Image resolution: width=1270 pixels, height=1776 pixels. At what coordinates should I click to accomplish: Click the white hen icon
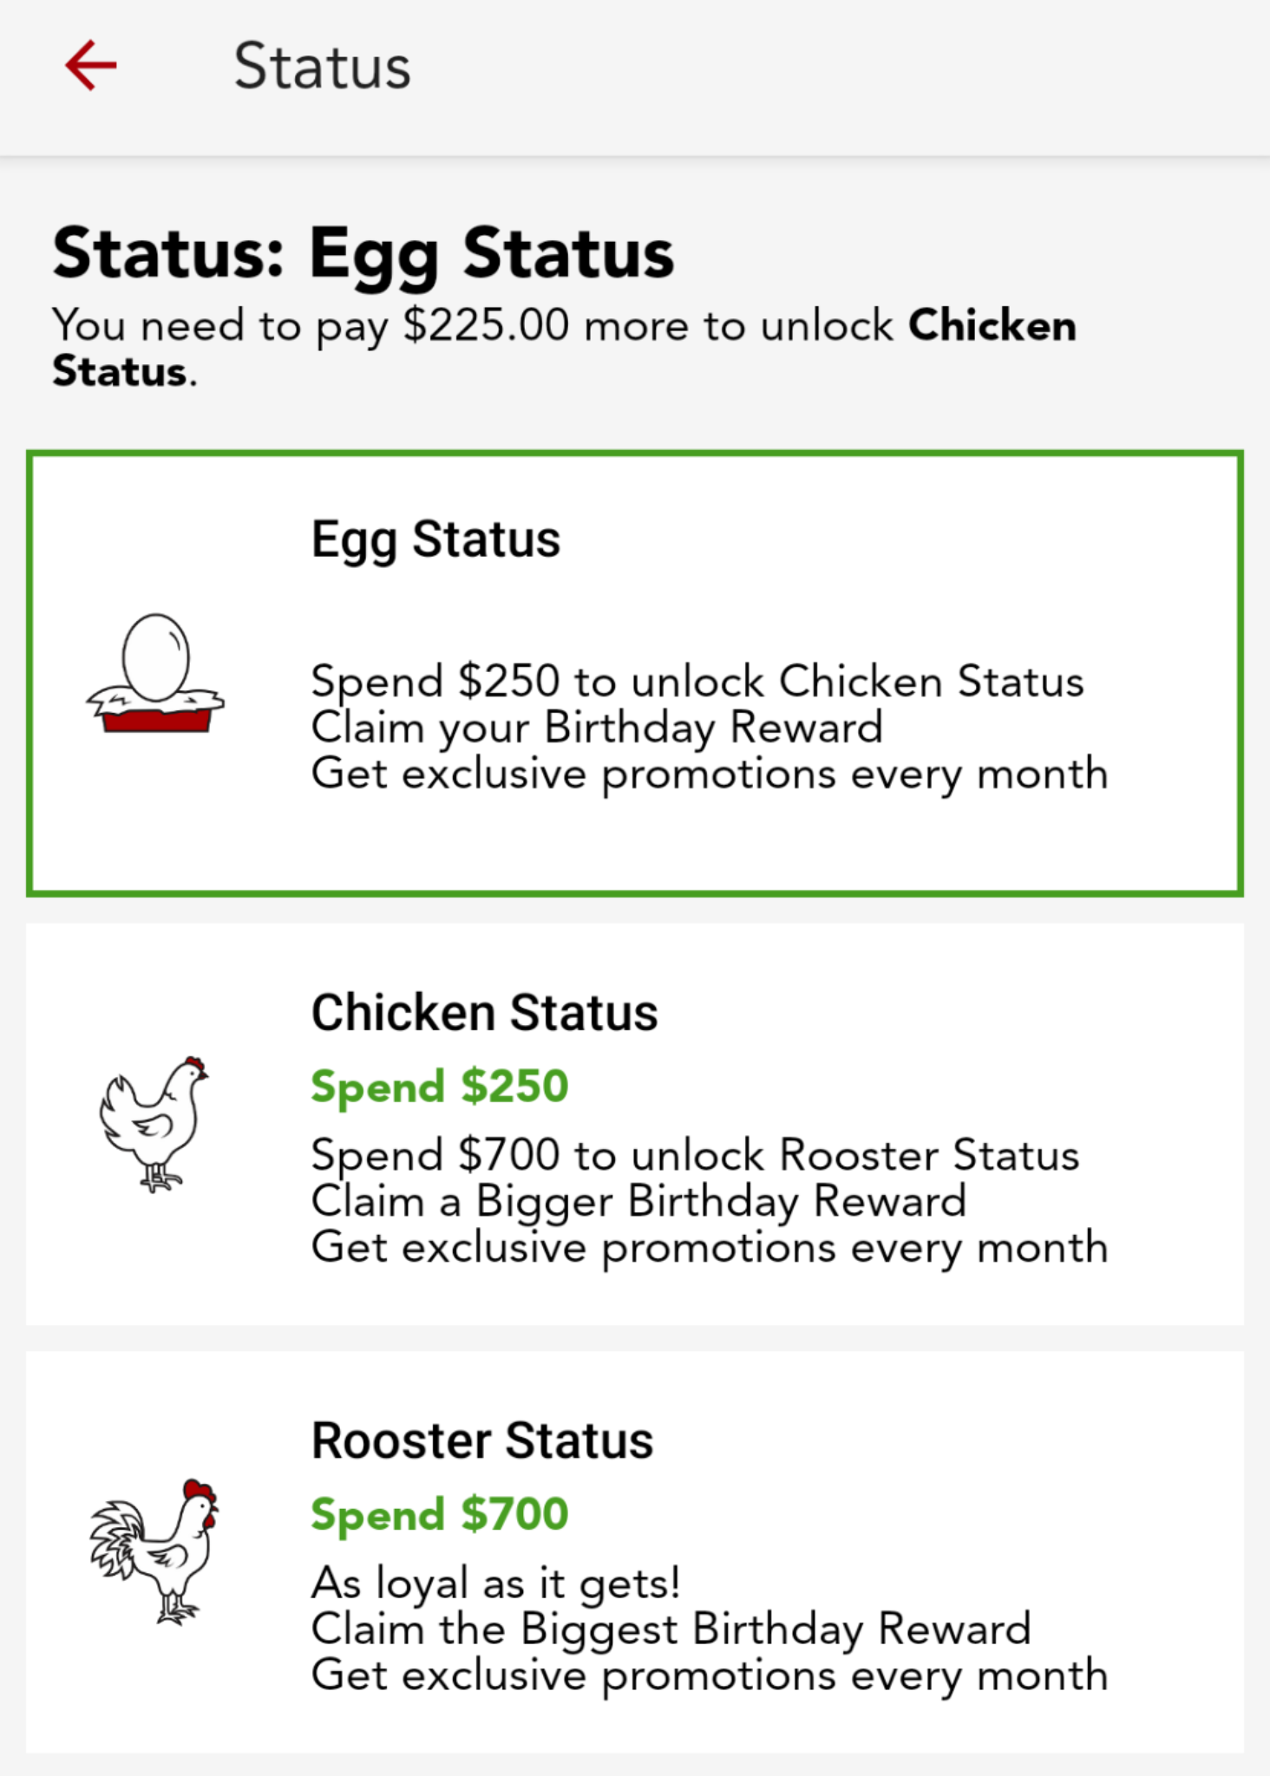154,1123
